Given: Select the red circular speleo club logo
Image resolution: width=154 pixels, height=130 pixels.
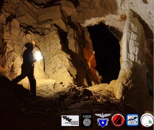Looking at the screenshot, I should 118,120.
